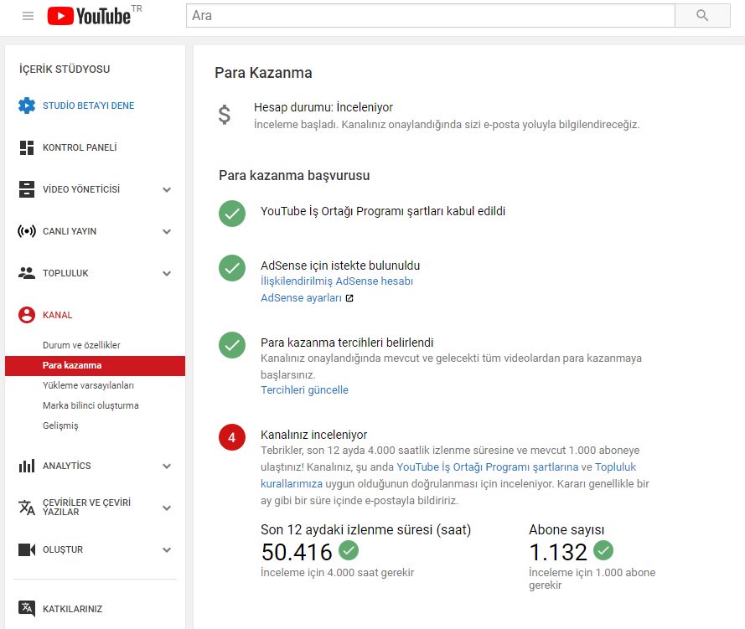Open YouTube İş Ortağı Programı şartlarına link
Viewport: 745px width, 629px height.
pos(488,467)
